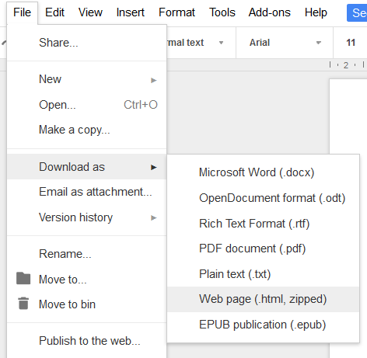Choose Rename... option
This screenshot has width=367, height=358.
point(86,254)
